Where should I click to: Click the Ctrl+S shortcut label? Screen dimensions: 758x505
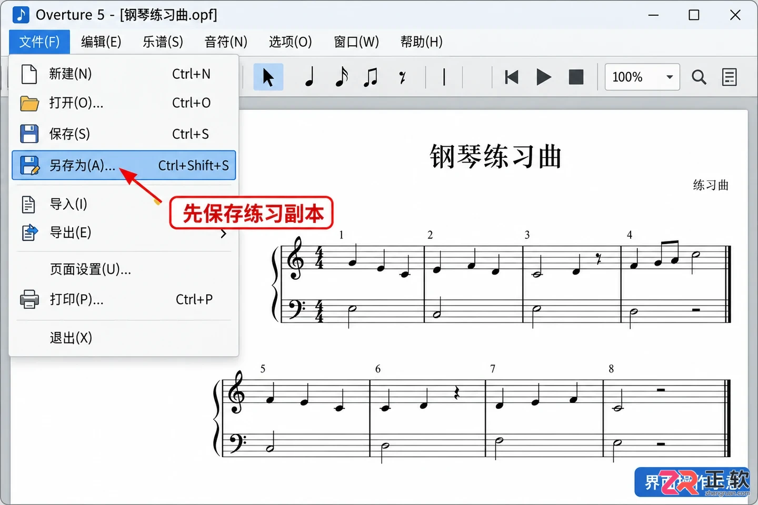[191, 134]
